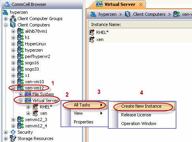Click the Client Computer Groups icon

click(x=13, y=19)
